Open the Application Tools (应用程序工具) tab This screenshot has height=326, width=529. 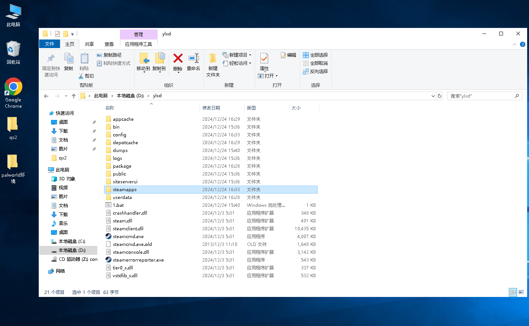tap(139, 44)
